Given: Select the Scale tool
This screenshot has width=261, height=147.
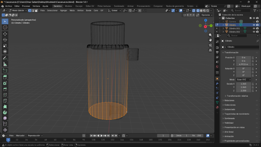Looking at the screenshot, I should [x=5, y=46].
